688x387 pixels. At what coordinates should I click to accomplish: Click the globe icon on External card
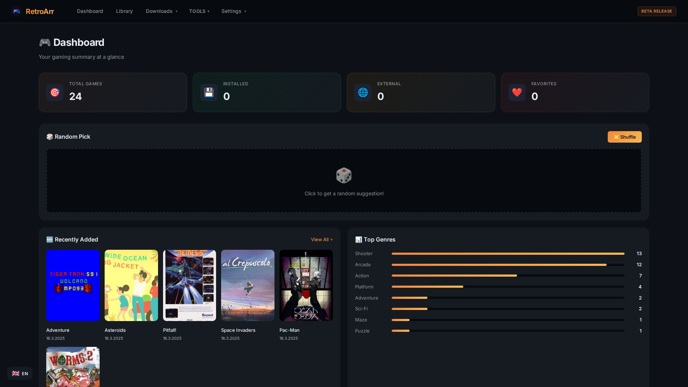pos(363,92)
